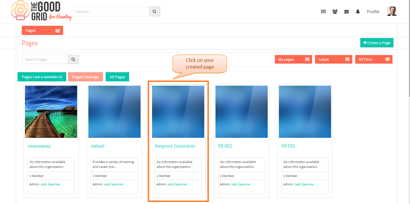Screen dimensions: 410x204
Task: Open Jack Sparrow admin link under weqweqweq
Action: click(x=50, y=184)
